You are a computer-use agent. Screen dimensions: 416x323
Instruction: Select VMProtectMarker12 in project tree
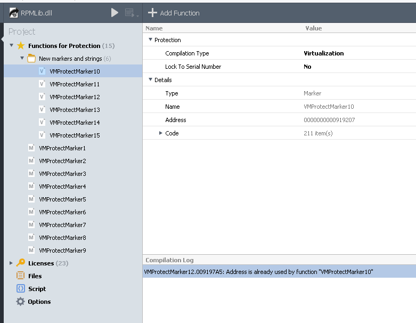(x=75, y=97)
